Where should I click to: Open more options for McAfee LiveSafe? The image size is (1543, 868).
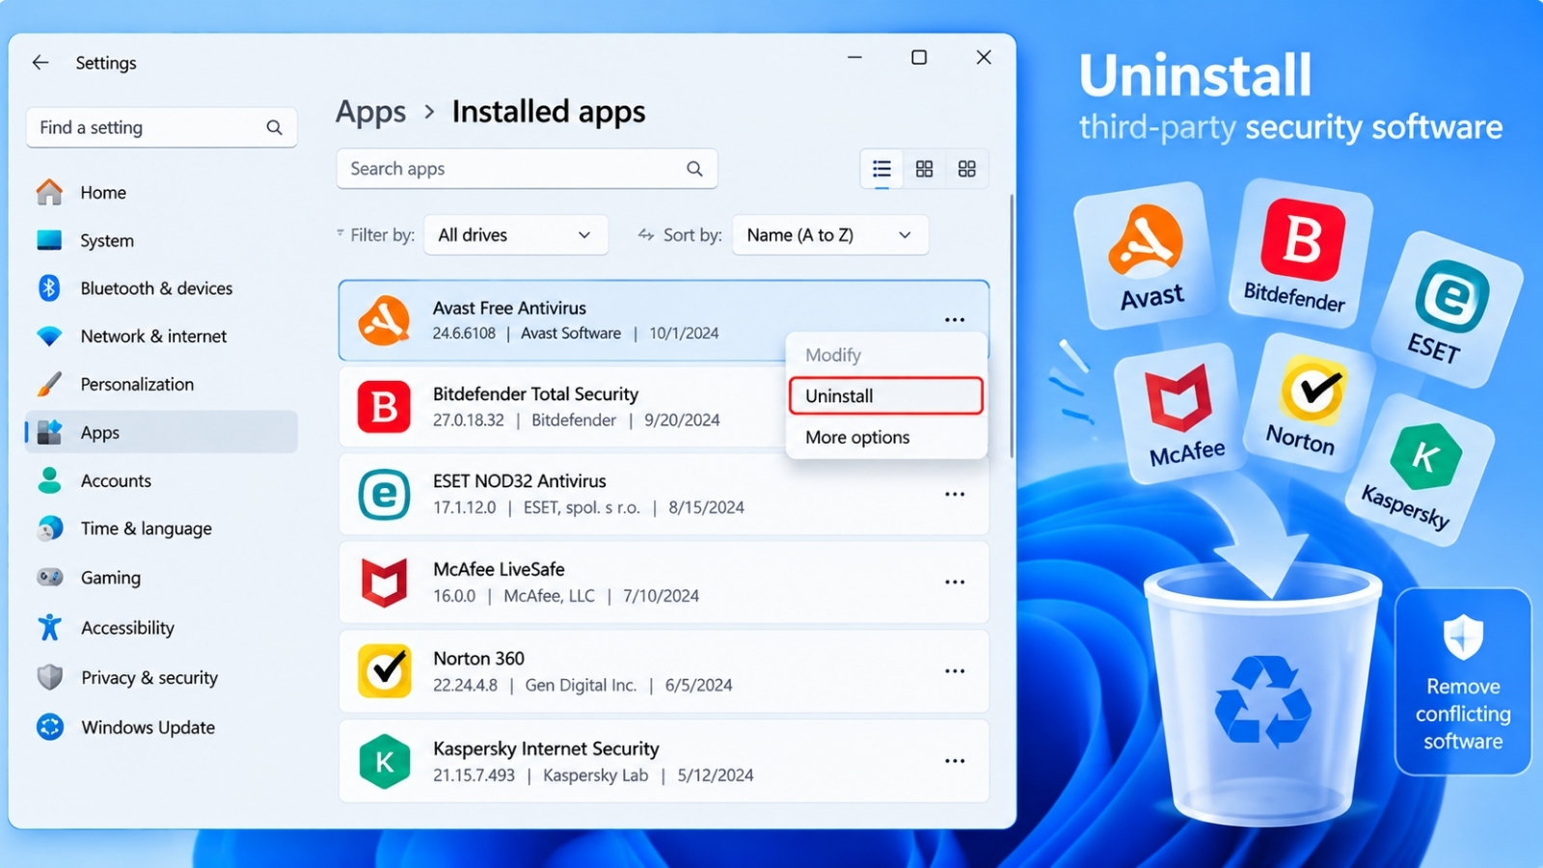tap(955, 583)
